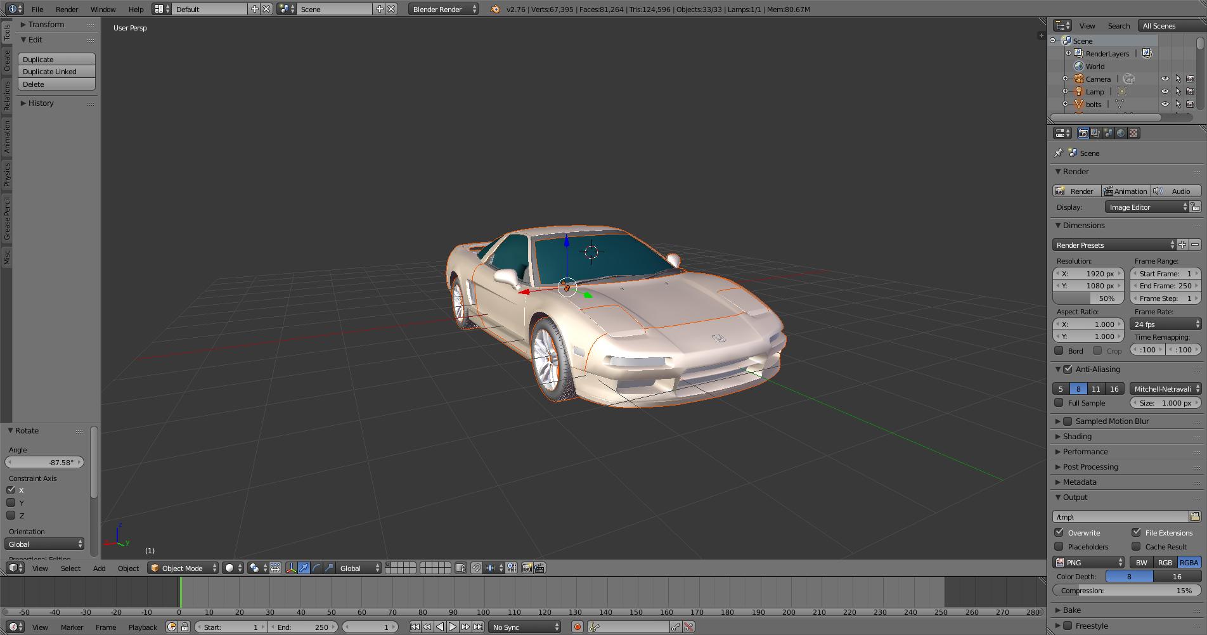1207x635 pixels.
Task: Click the OpenGL render active viewport icon
Action: (527, 568)
